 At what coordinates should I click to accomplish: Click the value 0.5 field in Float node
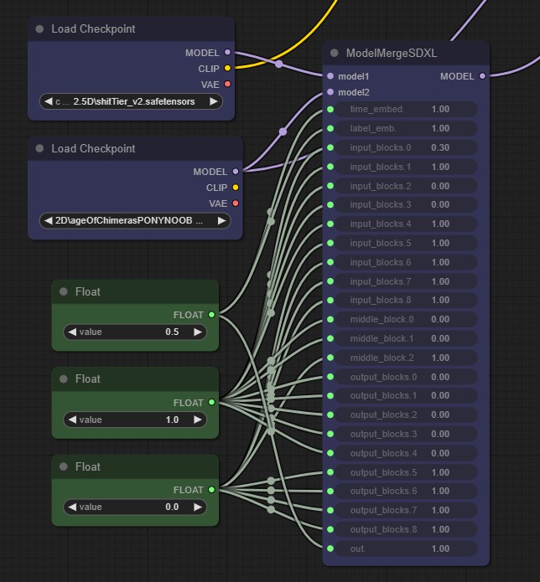click(135, 332)
